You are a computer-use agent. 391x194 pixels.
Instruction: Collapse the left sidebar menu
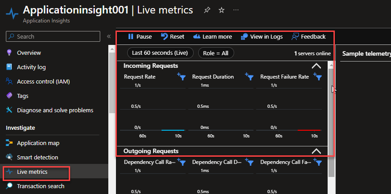(109, 36)
